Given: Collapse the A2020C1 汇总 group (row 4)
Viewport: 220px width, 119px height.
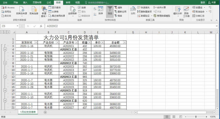Looking at the screenshot, I should [5, 49].
